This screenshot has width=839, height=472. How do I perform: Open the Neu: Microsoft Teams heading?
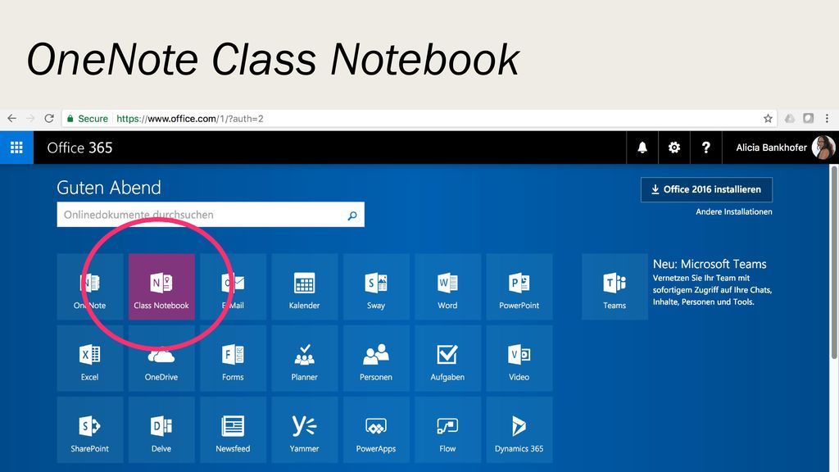(x=710, y=264)
